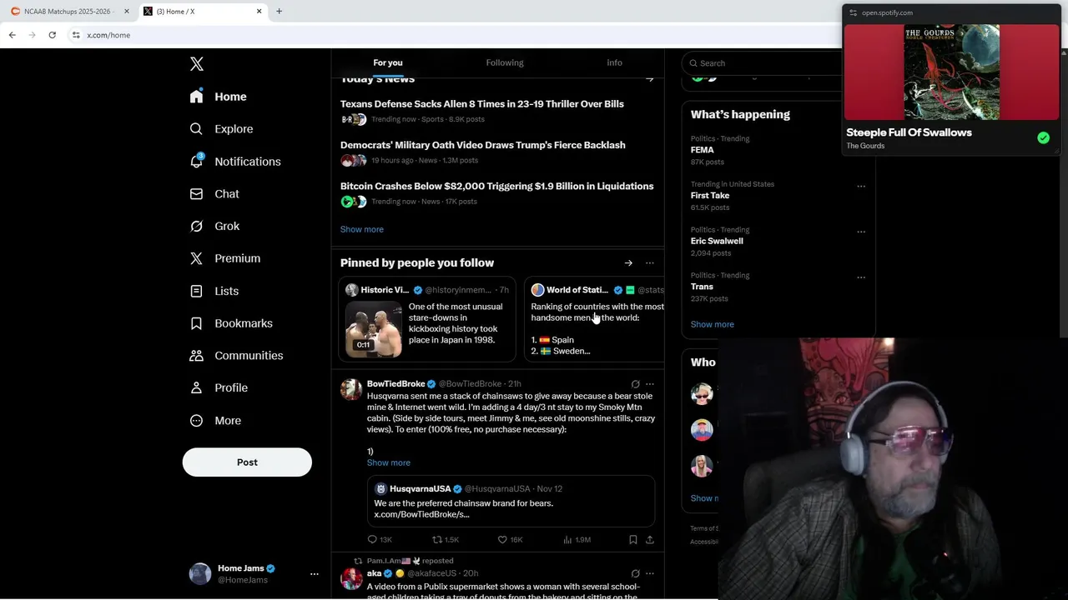Viewport: 1068px width, 600px height.
Task: Bookmark the BowTiedBroke post
Action: [x=633, y=540]
